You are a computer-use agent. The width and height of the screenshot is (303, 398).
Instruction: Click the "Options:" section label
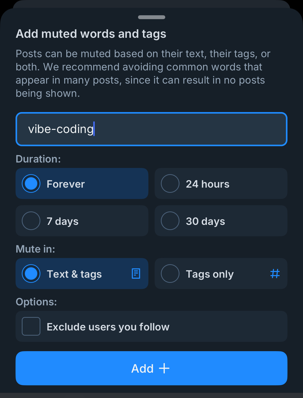click(x=36, y=302)
